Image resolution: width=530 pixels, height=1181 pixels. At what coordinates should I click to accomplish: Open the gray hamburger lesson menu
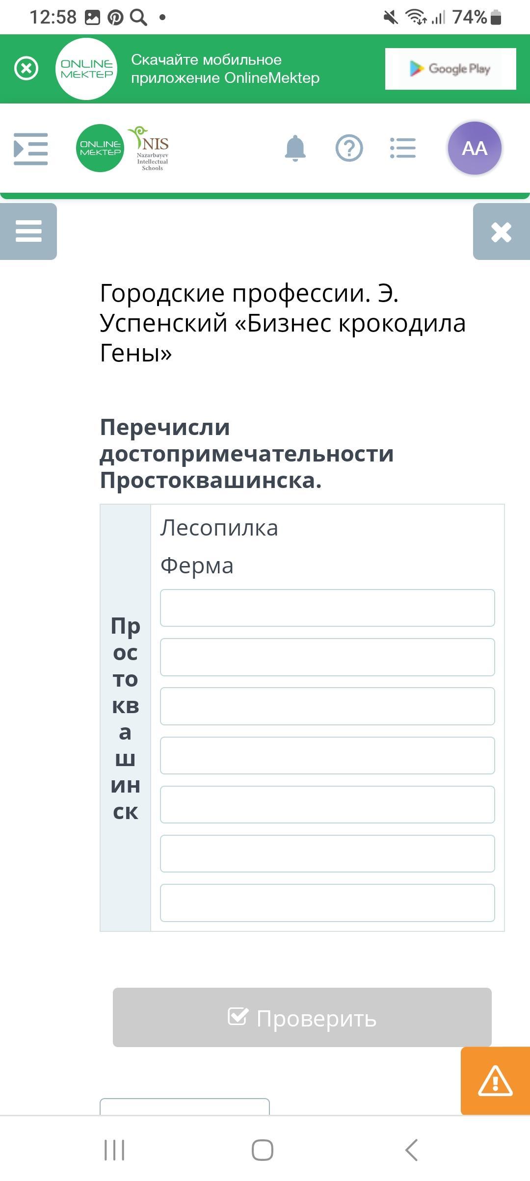coord(28,231)
